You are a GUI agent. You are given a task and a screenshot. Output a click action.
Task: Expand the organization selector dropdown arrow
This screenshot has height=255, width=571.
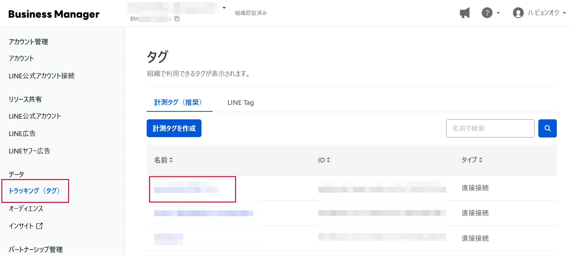[224, 8]
